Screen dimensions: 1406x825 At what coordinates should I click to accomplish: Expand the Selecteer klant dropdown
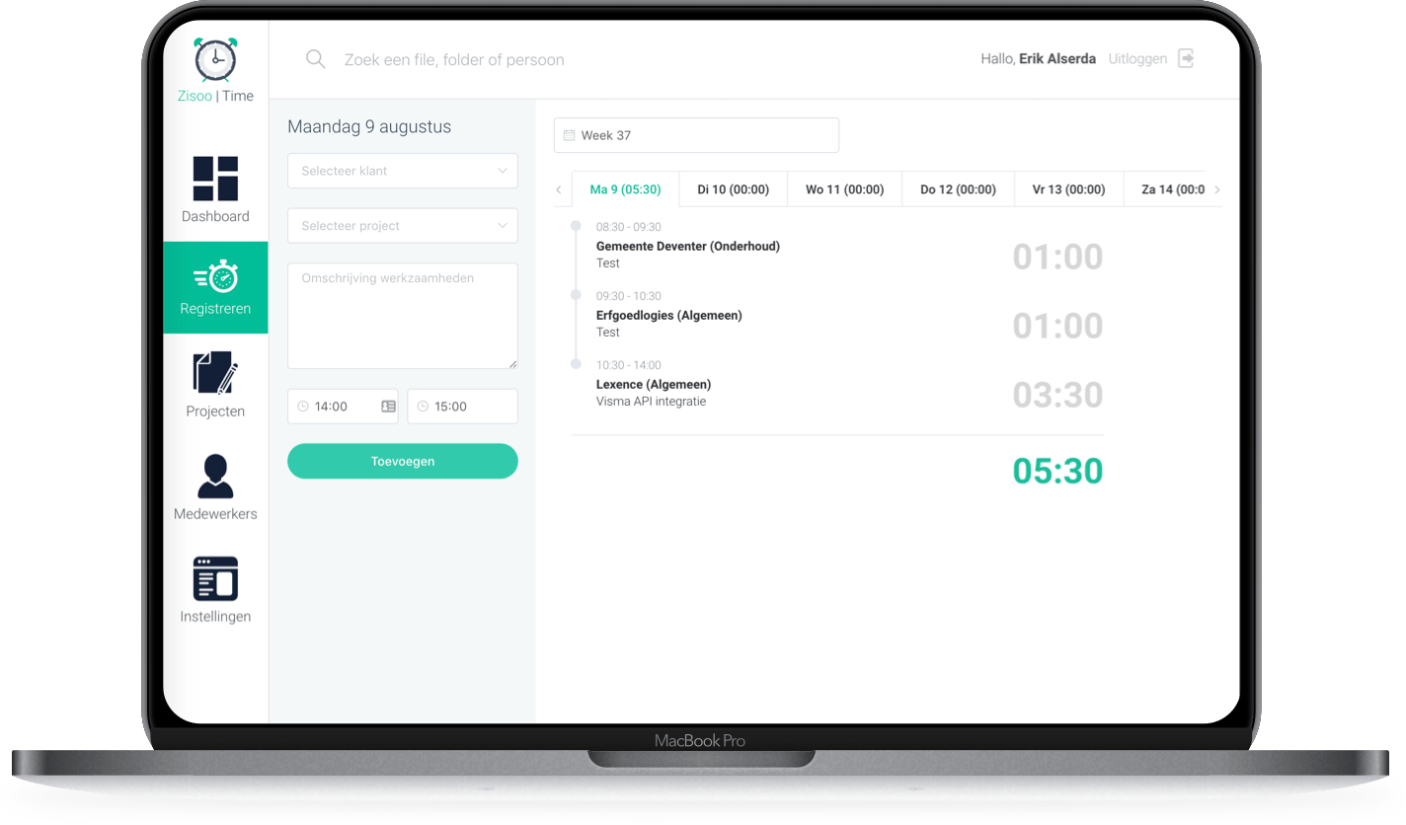click(x=403, y=171)
